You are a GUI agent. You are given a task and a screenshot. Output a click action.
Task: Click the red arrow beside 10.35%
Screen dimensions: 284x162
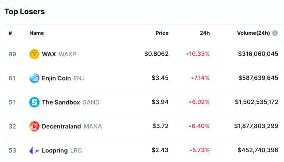click(187, 54)
